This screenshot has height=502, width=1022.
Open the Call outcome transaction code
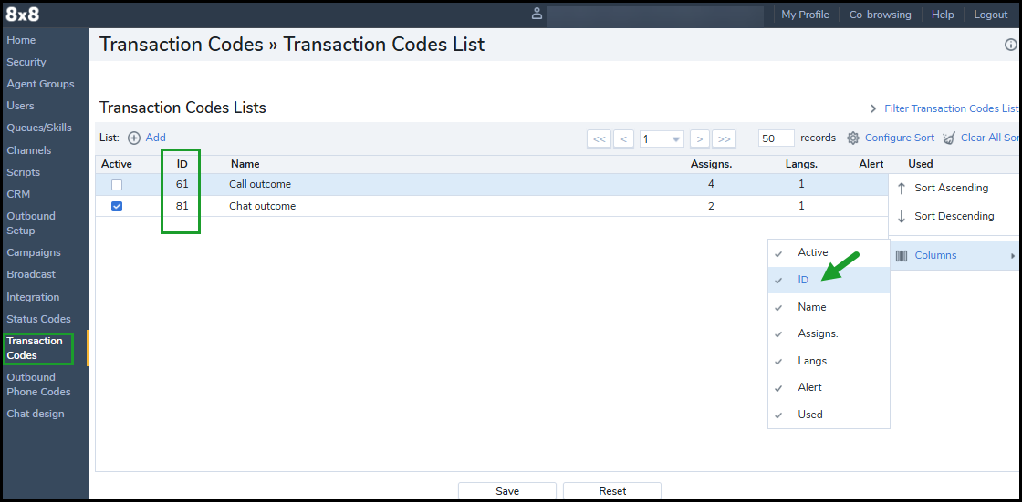tap(260, 185)
